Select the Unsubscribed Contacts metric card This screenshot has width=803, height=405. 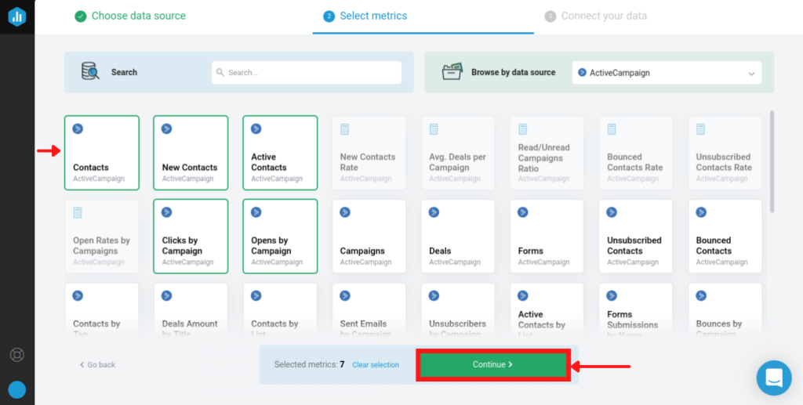(x=635, y=237)
